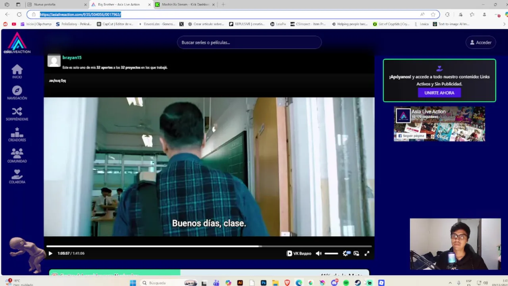Viewport: 508px width, 286px height.
Task: Open LeiaPix bookmark
Action: pyautogui.click(x=278, y=24)
